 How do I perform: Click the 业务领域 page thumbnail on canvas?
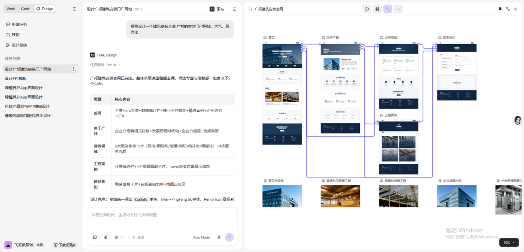click(x=398, y=75)
